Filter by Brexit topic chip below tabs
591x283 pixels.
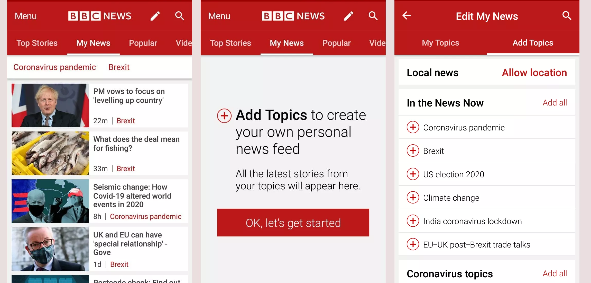pos(119,67)
